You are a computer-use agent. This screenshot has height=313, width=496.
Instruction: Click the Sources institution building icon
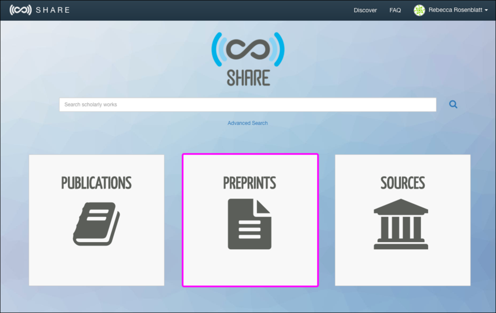[401, 224]
